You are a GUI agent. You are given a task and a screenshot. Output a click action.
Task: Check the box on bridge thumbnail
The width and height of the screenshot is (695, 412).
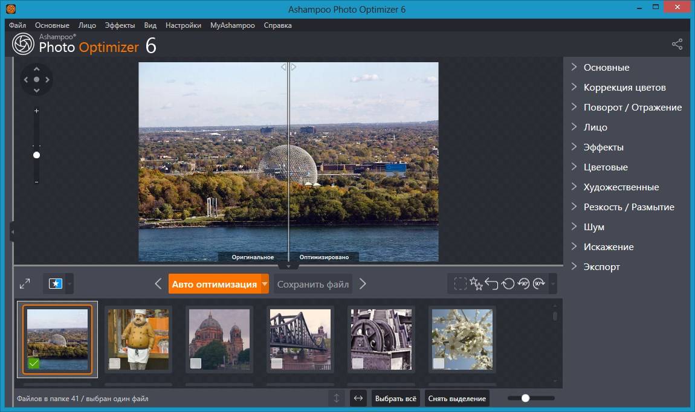click(277, 363)
